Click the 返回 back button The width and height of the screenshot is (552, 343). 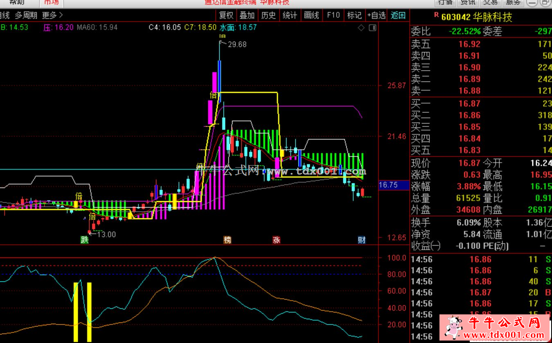tap(398, 16)
